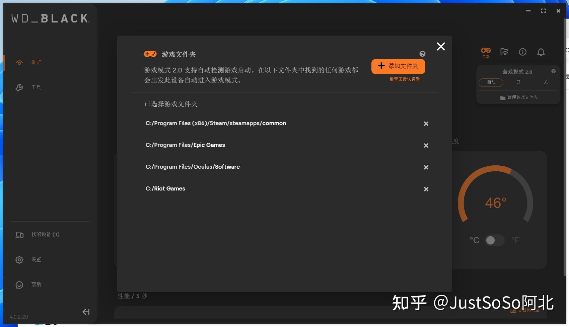This screenshot has height=327, width=569.
Task: Click the help icon in the 游戏模式 2.0 panel
Action: (x=553, y=71)
